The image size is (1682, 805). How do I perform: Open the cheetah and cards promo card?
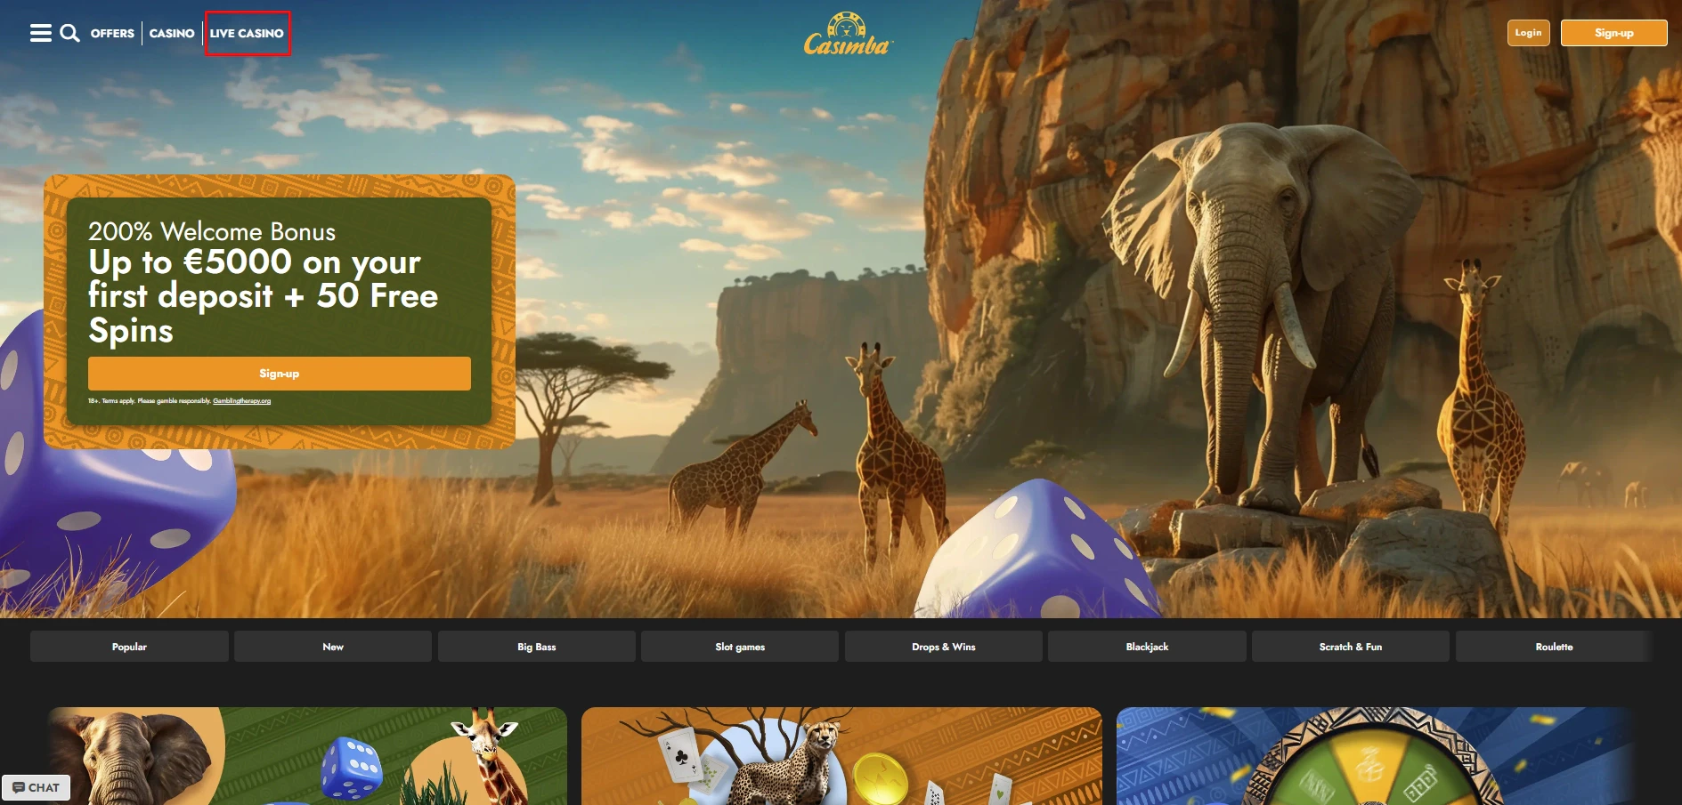pyautogui.click(x=841, y=756)
